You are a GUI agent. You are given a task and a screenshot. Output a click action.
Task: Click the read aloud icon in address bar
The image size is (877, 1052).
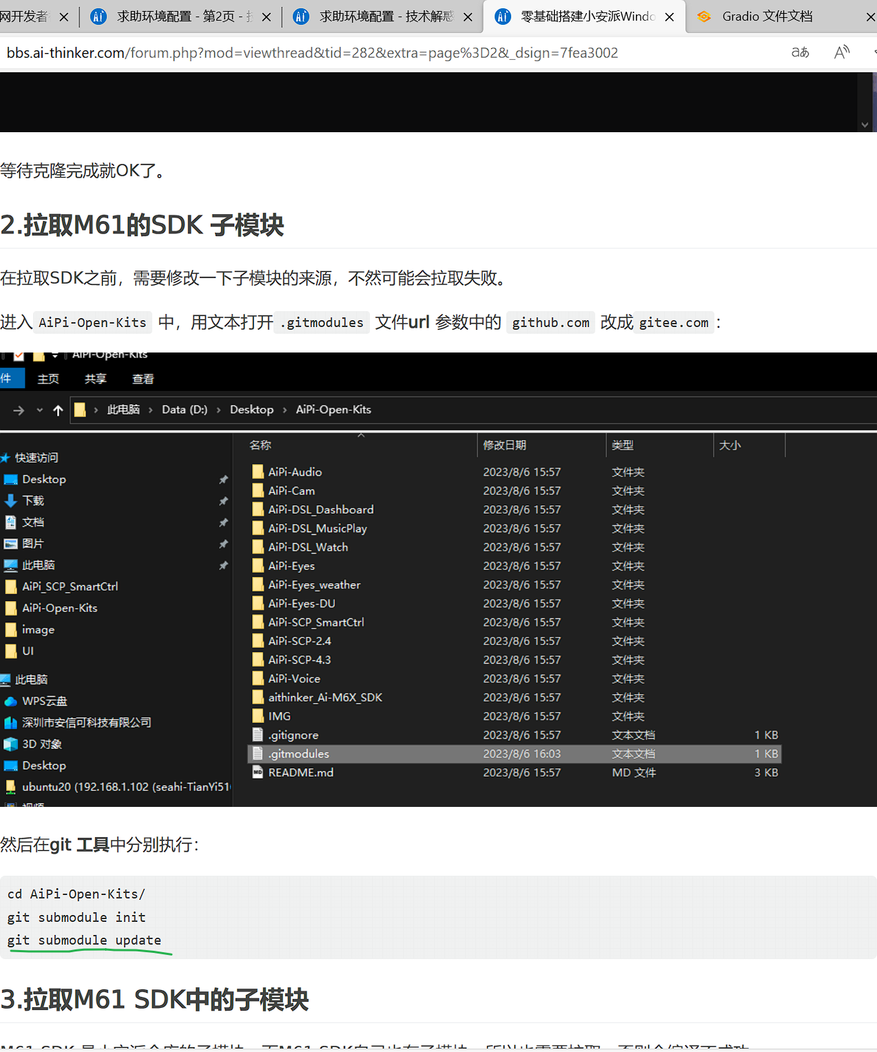point(842,52)
